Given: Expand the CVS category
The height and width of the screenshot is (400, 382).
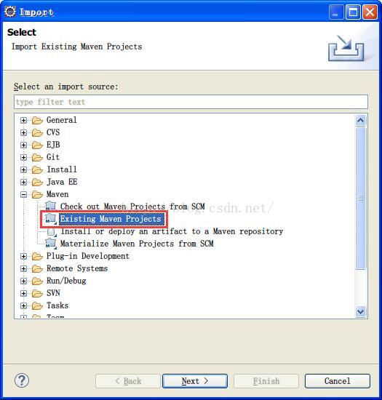Looking at the screenshot, I should (23, 132).
